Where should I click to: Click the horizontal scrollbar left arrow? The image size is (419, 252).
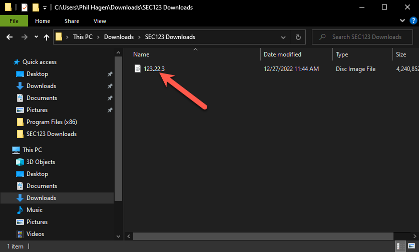click(129, 236)
